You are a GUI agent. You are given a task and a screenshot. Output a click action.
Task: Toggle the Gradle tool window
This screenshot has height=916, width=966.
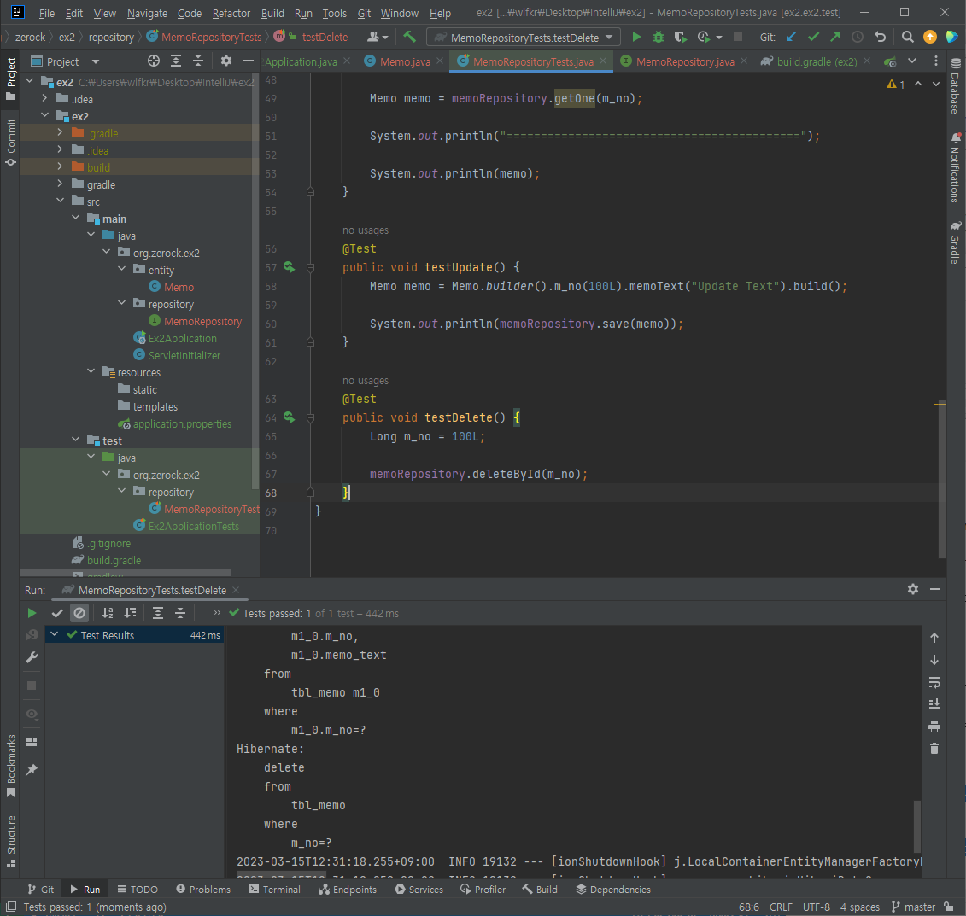coord(955,242)
